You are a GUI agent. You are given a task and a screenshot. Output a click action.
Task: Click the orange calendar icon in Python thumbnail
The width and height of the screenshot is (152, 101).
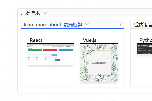pyautogui.click(x=139, y=46)
